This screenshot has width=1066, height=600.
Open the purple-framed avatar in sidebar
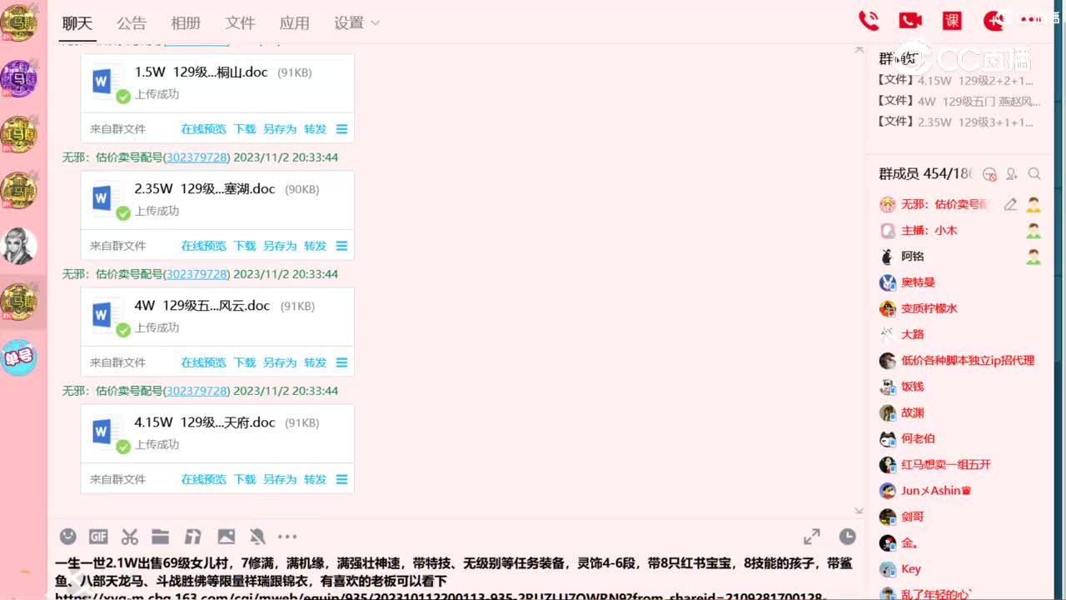pos(18,79)
